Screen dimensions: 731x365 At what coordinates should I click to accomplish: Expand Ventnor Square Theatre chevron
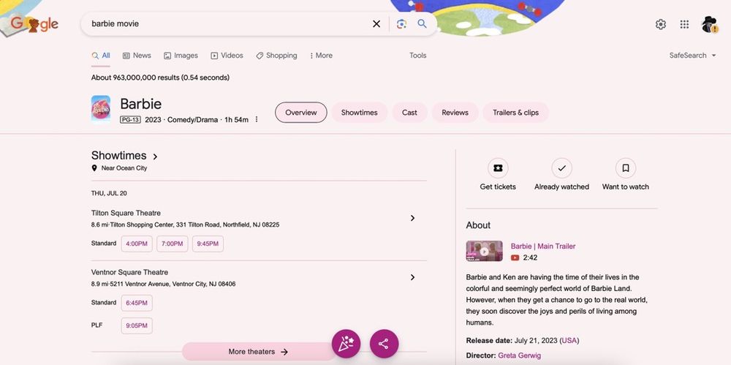pos(412,277)
